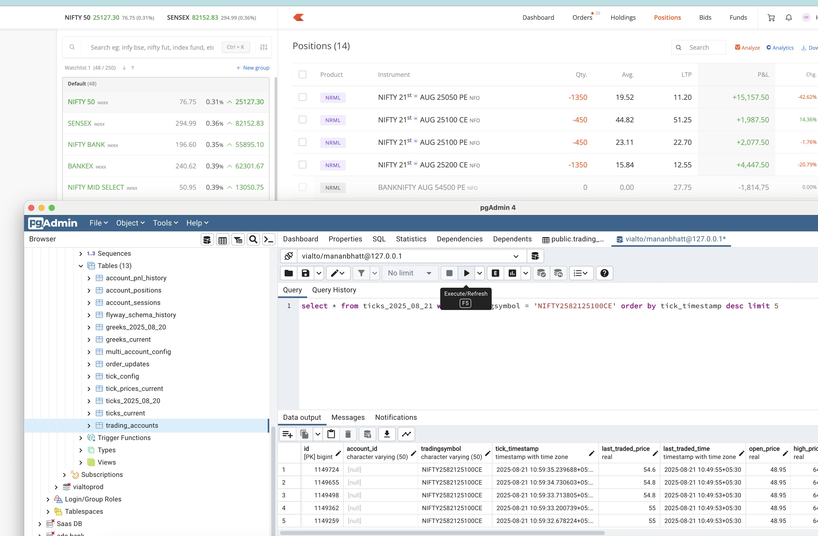The image size is (818, 536).
Task: Click New group in watchlist
Action: [253, 68]
